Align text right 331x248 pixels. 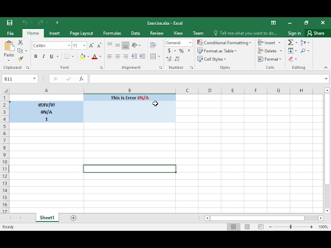pos(126,56)
